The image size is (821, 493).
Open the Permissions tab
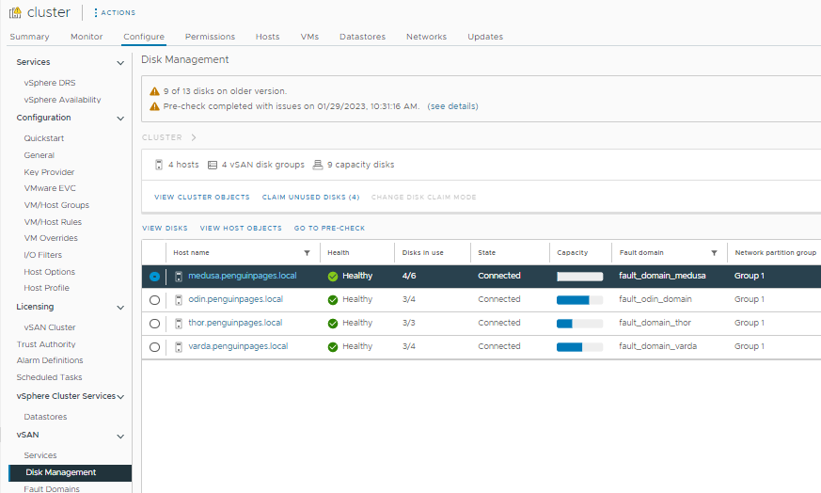point(210,37)
